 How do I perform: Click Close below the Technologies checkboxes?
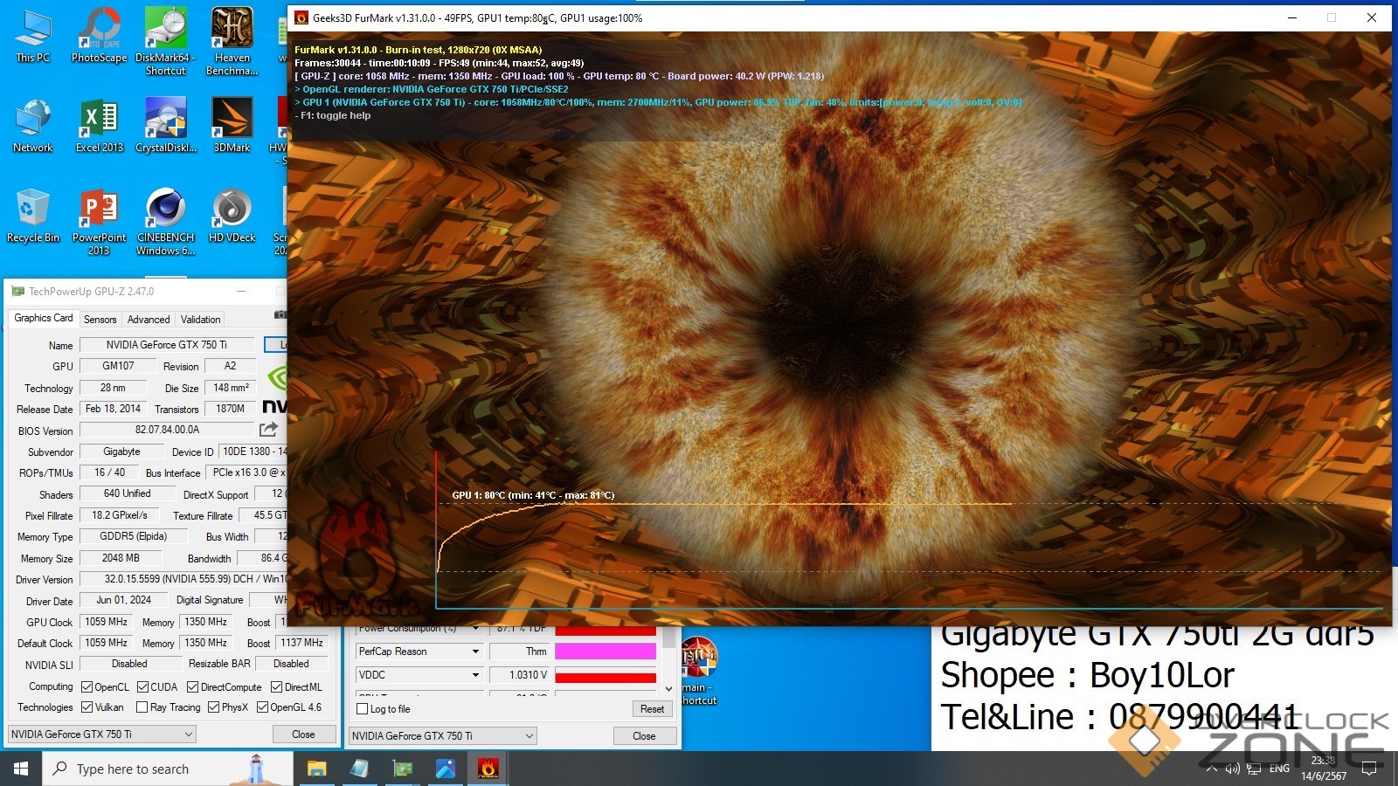tap(303, 734)
